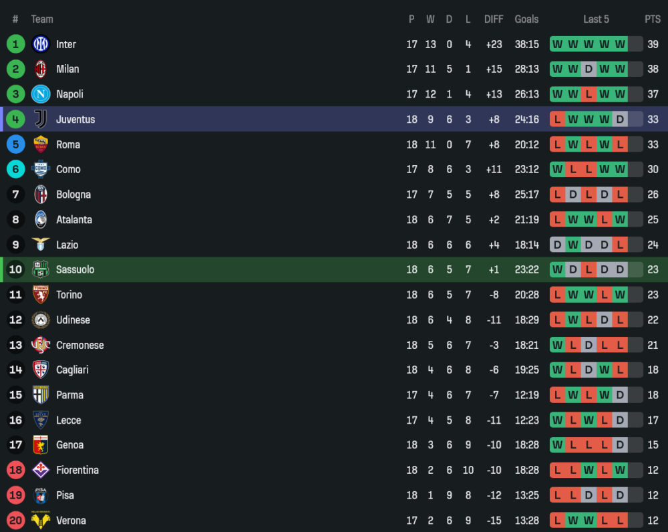This screenshot has height=532, width=668.
Task: Select the Fiorentina crest icon
Action: [x=41, y=470]
